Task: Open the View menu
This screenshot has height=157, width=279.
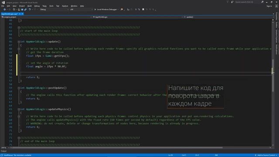Action: (x=14, y=6)
